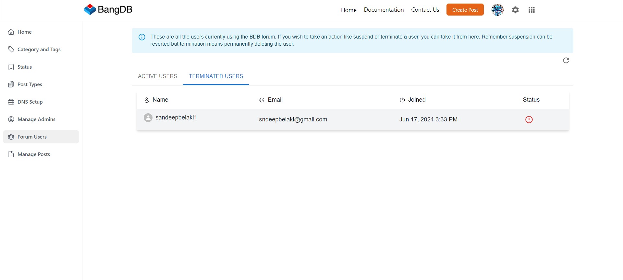Viewport: 623px width, 280px height.
Task: Go to sidebar Home label
Action: [25, 32]
